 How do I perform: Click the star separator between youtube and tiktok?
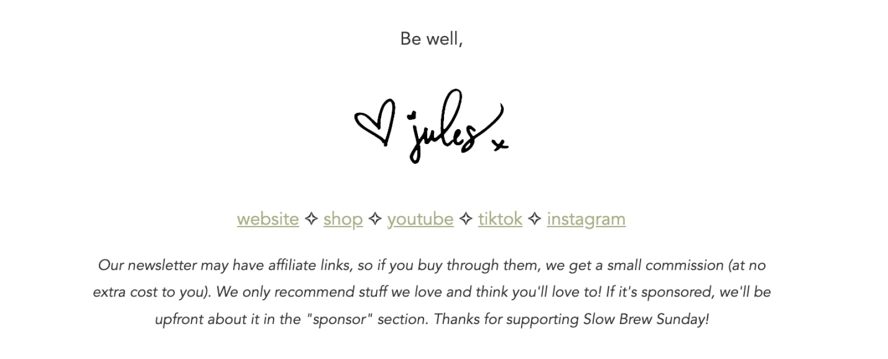466,219
